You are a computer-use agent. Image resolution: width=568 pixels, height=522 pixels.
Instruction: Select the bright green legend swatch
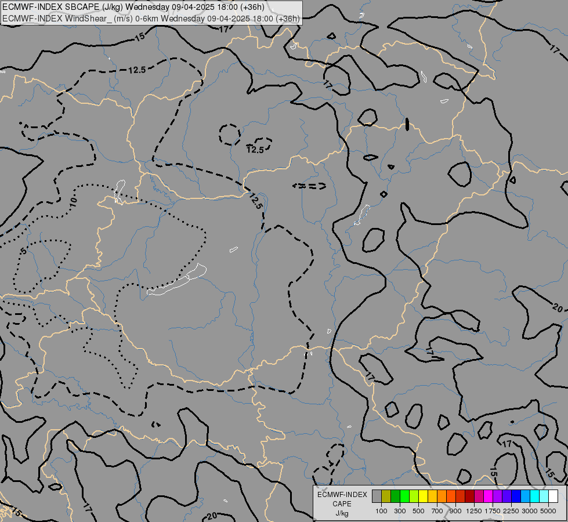[x=404, y=496]
